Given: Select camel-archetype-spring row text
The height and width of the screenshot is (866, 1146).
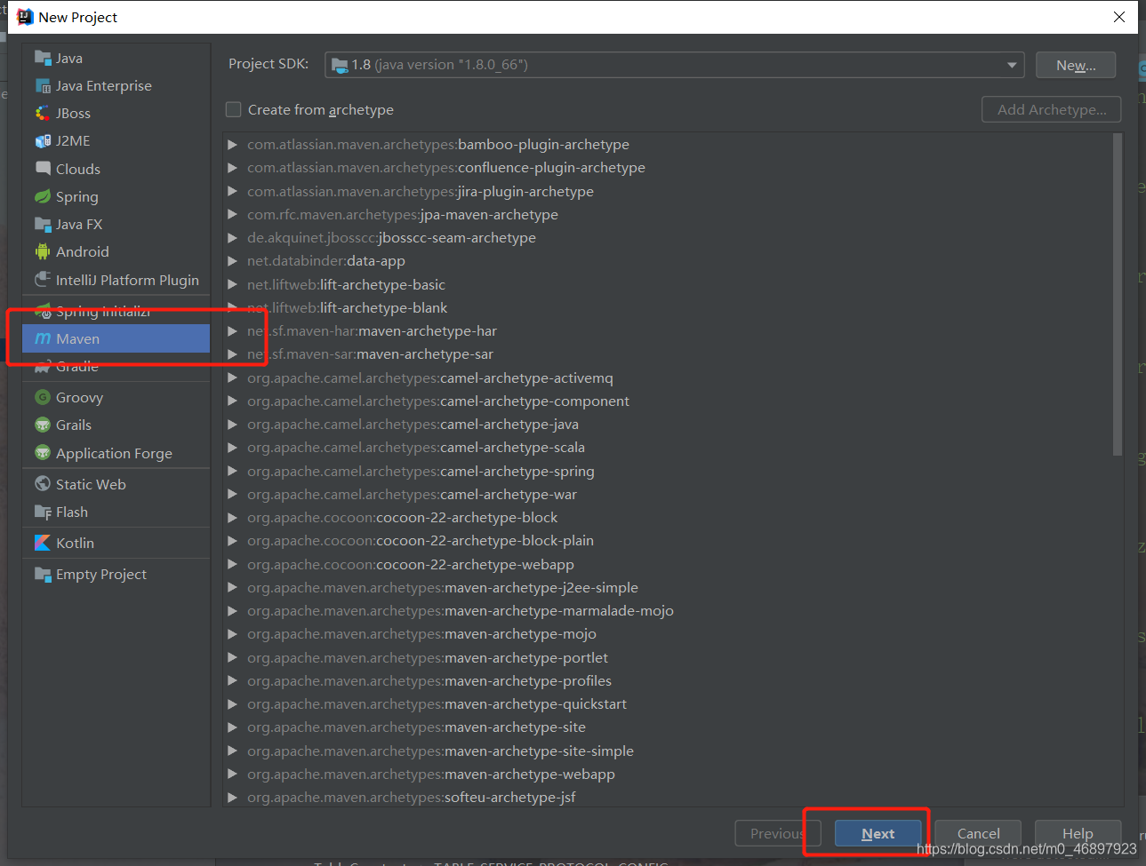Looking at the screenshot, I should point(421,471).
